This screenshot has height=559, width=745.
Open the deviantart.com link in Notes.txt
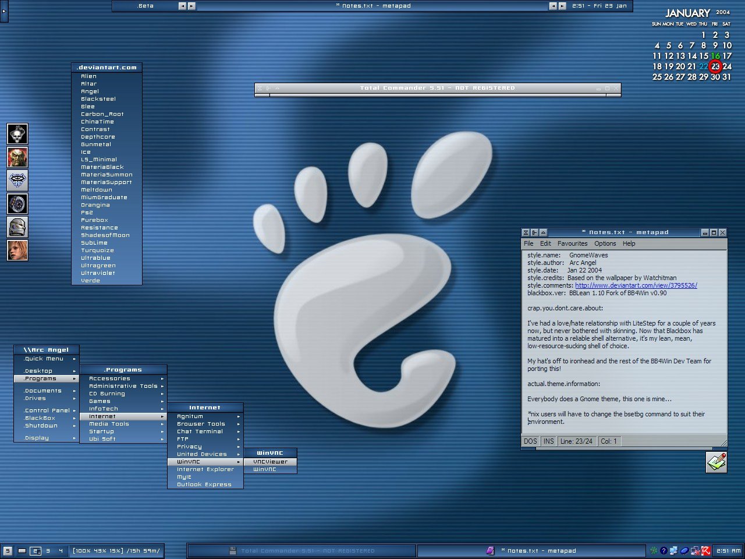pyautogui.click(x=636, y=285)
